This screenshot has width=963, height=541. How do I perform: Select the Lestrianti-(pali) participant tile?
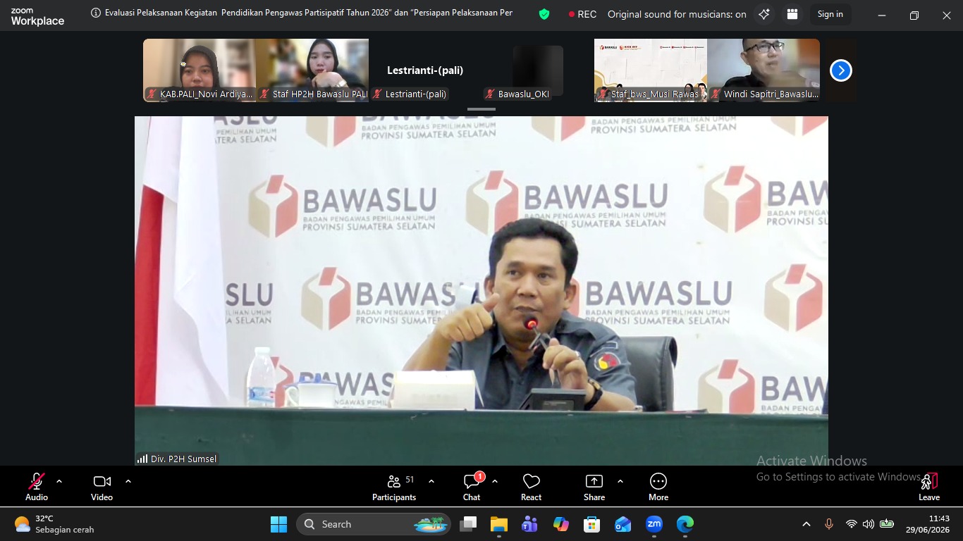(x=425, y=70)
